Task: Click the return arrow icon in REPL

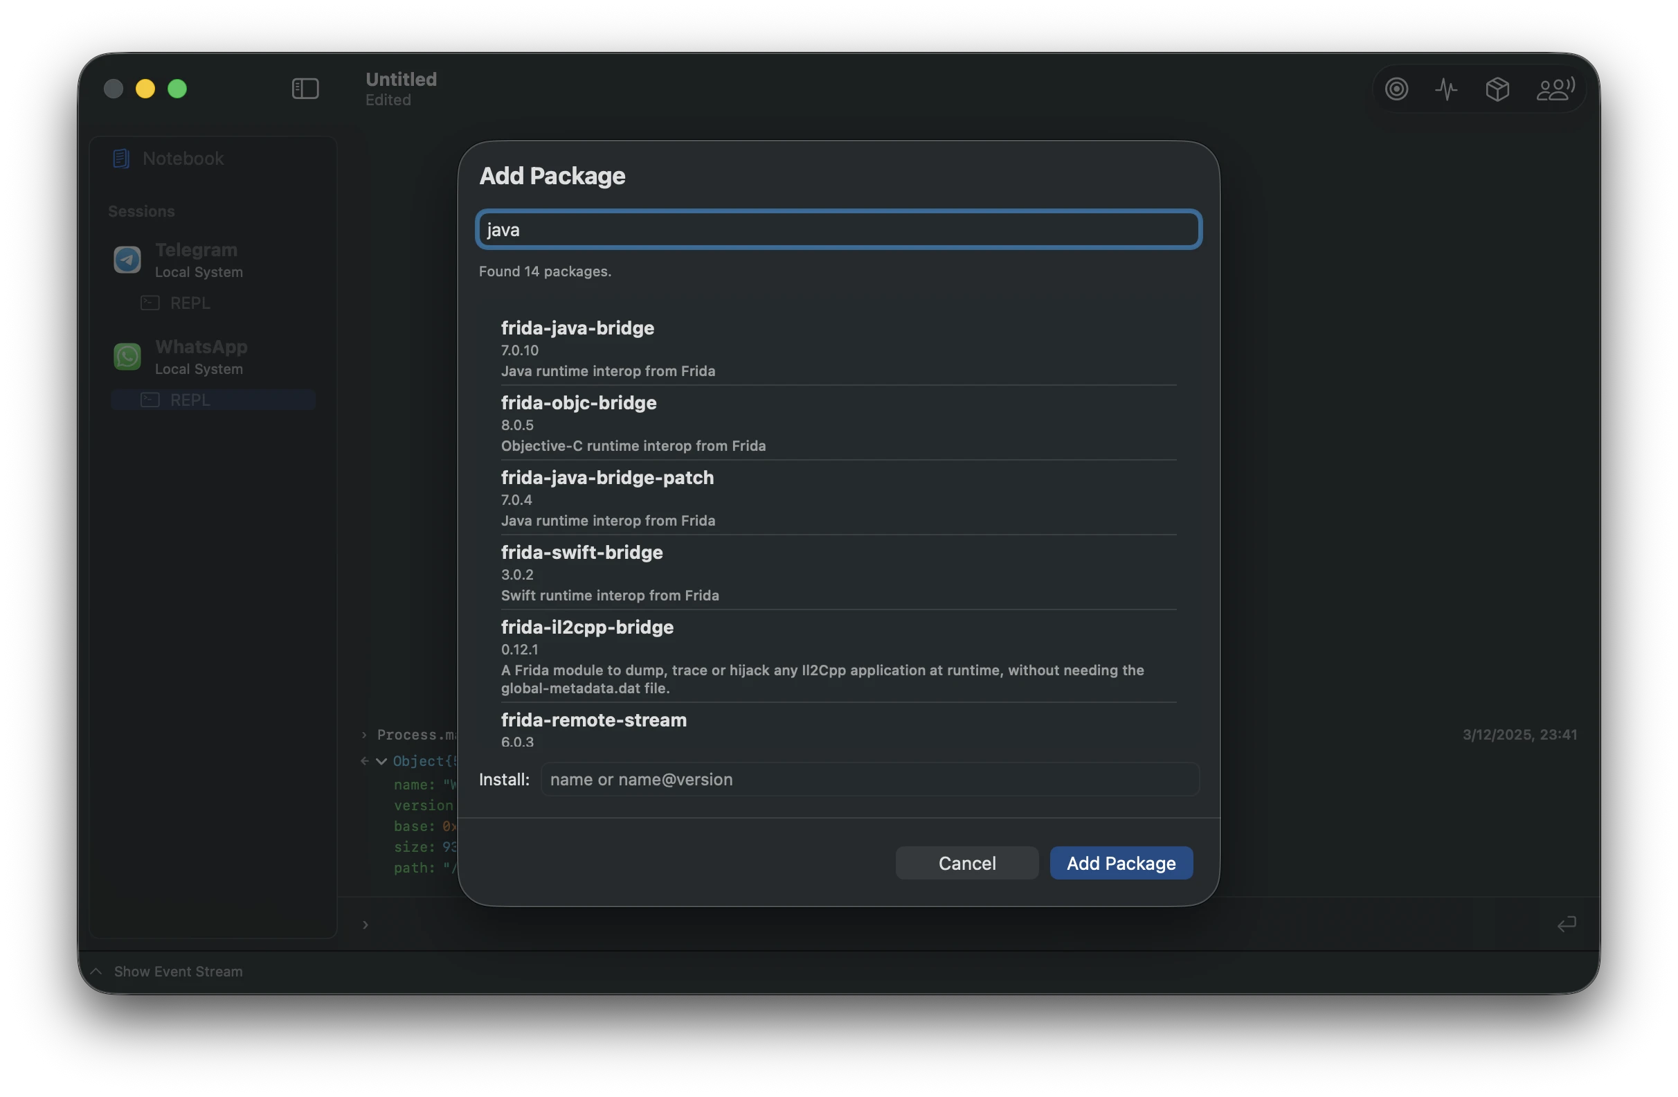Action: click(x=1566, y=923)
